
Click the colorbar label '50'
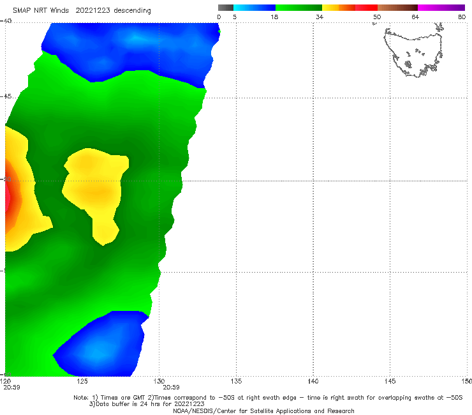pos(377,17)
